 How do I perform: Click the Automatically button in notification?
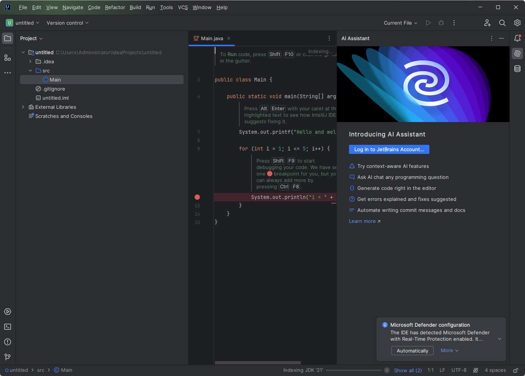412,351
